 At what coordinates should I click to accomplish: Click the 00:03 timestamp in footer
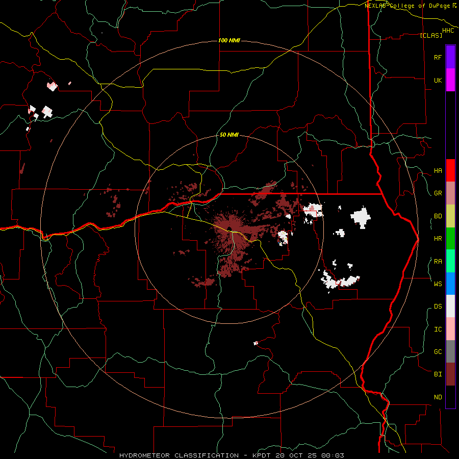pos(333,455)
